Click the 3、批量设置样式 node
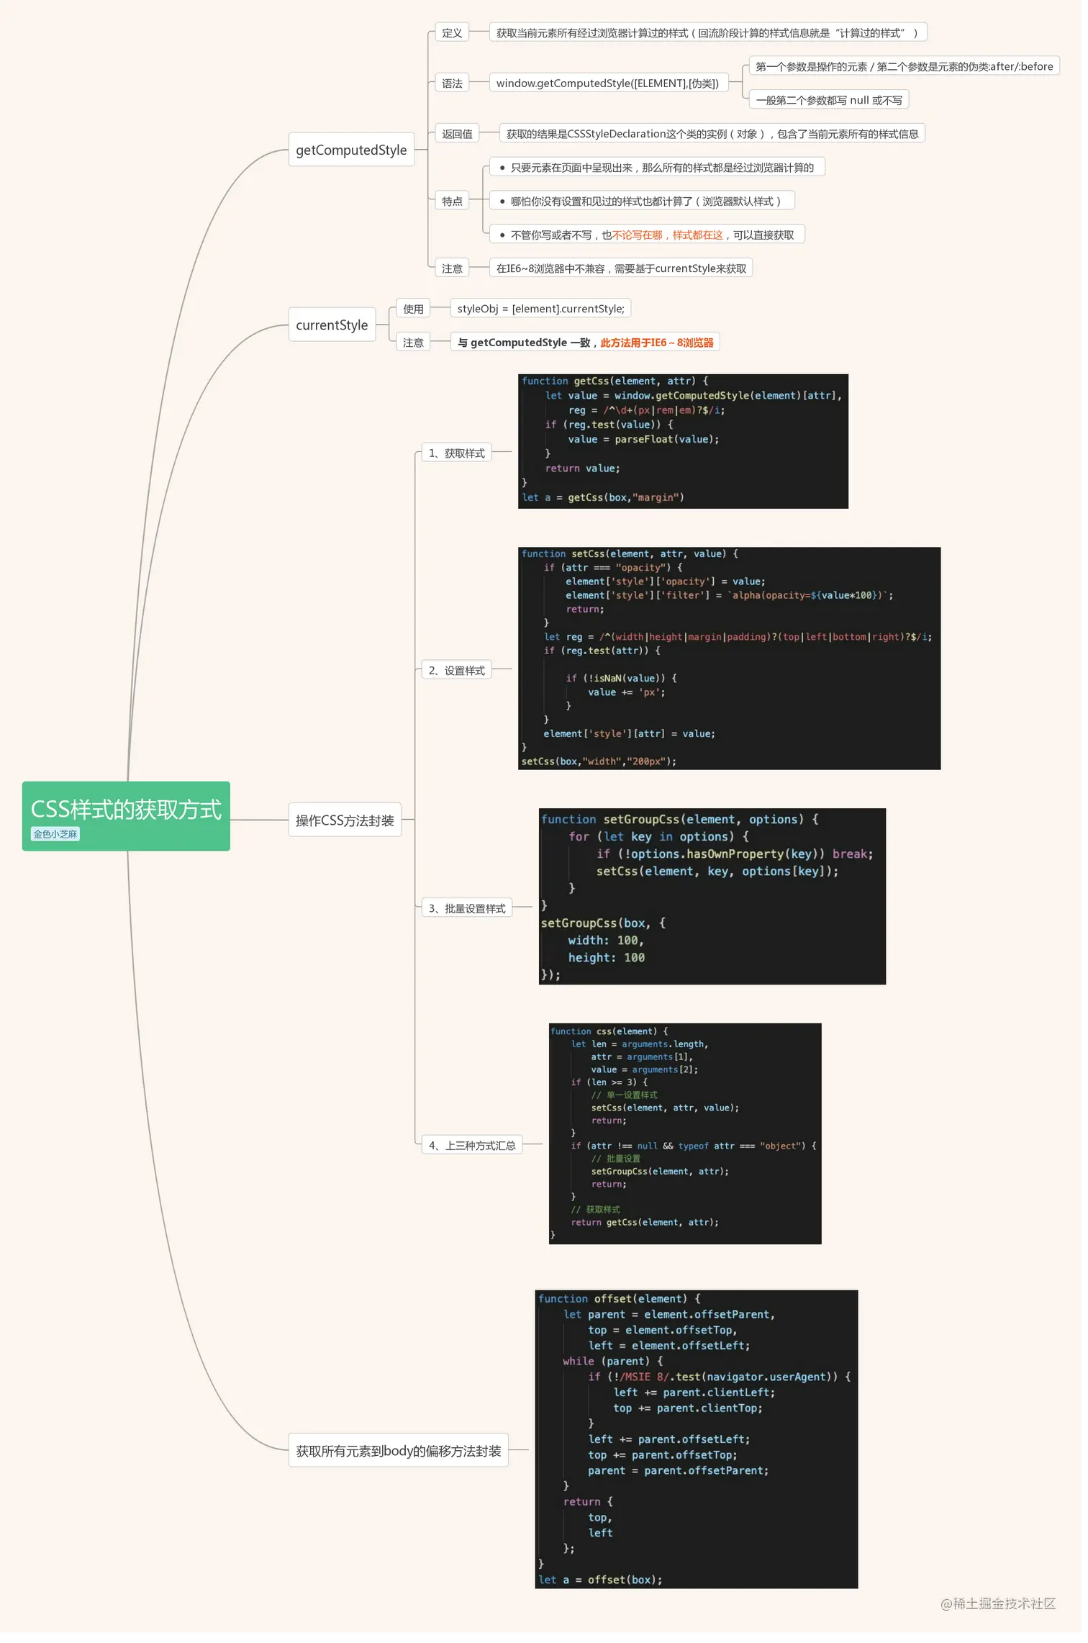The image size is (1088, 1643). click(x=469, y=913)
